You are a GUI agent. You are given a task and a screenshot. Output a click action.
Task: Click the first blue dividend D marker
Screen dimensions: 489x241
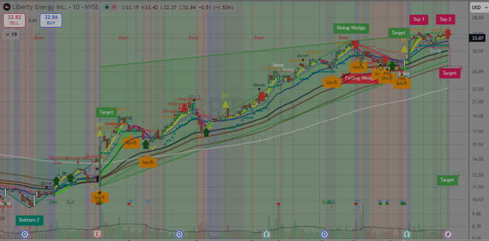(x=25, y=234)
